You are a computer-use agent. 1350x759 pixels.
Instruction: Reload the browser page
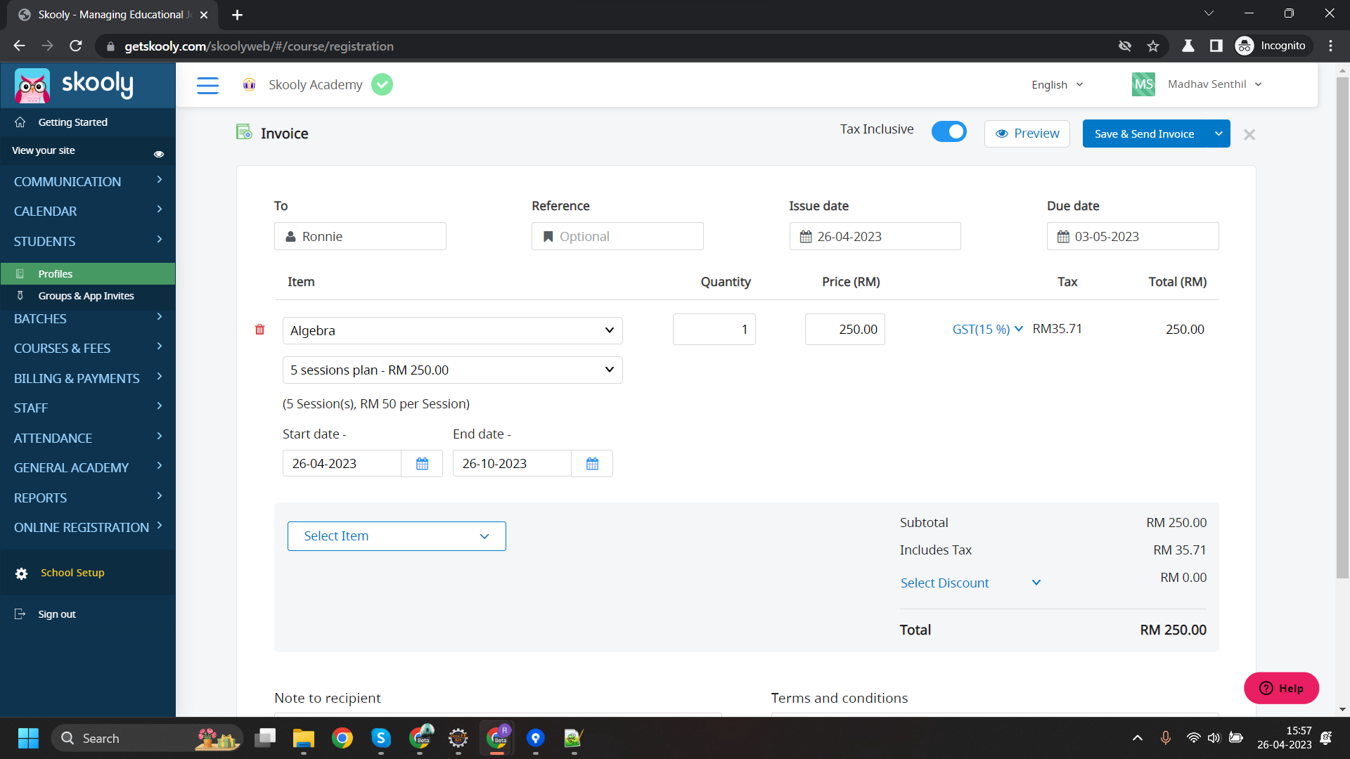tap(76, 46)
